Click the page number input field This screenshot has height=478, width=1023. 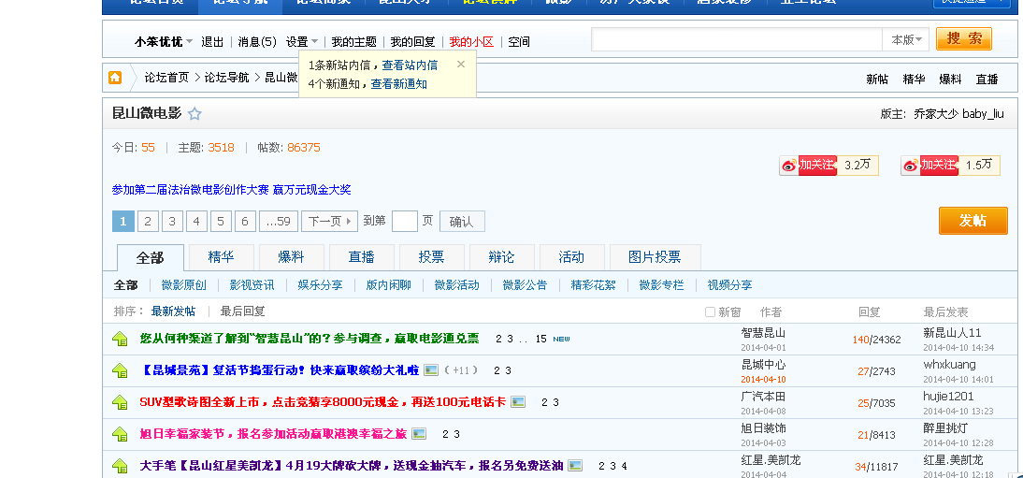[x=405, y=222]
